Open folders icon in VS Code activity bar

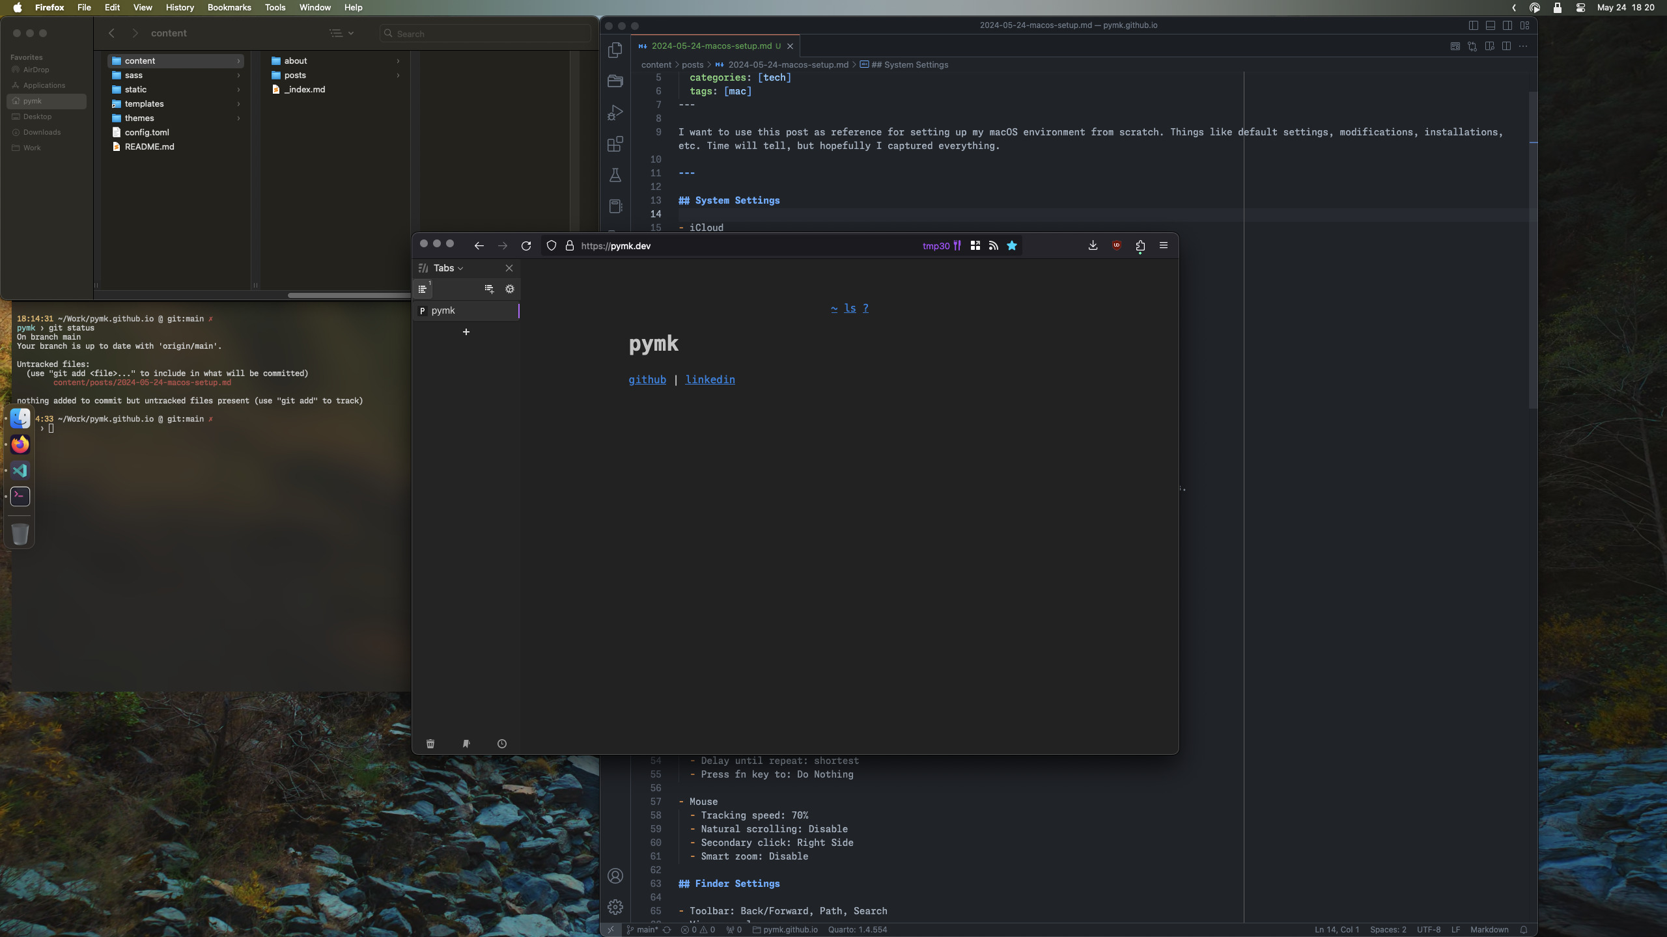pyautogui.click(x=615, y=81)
